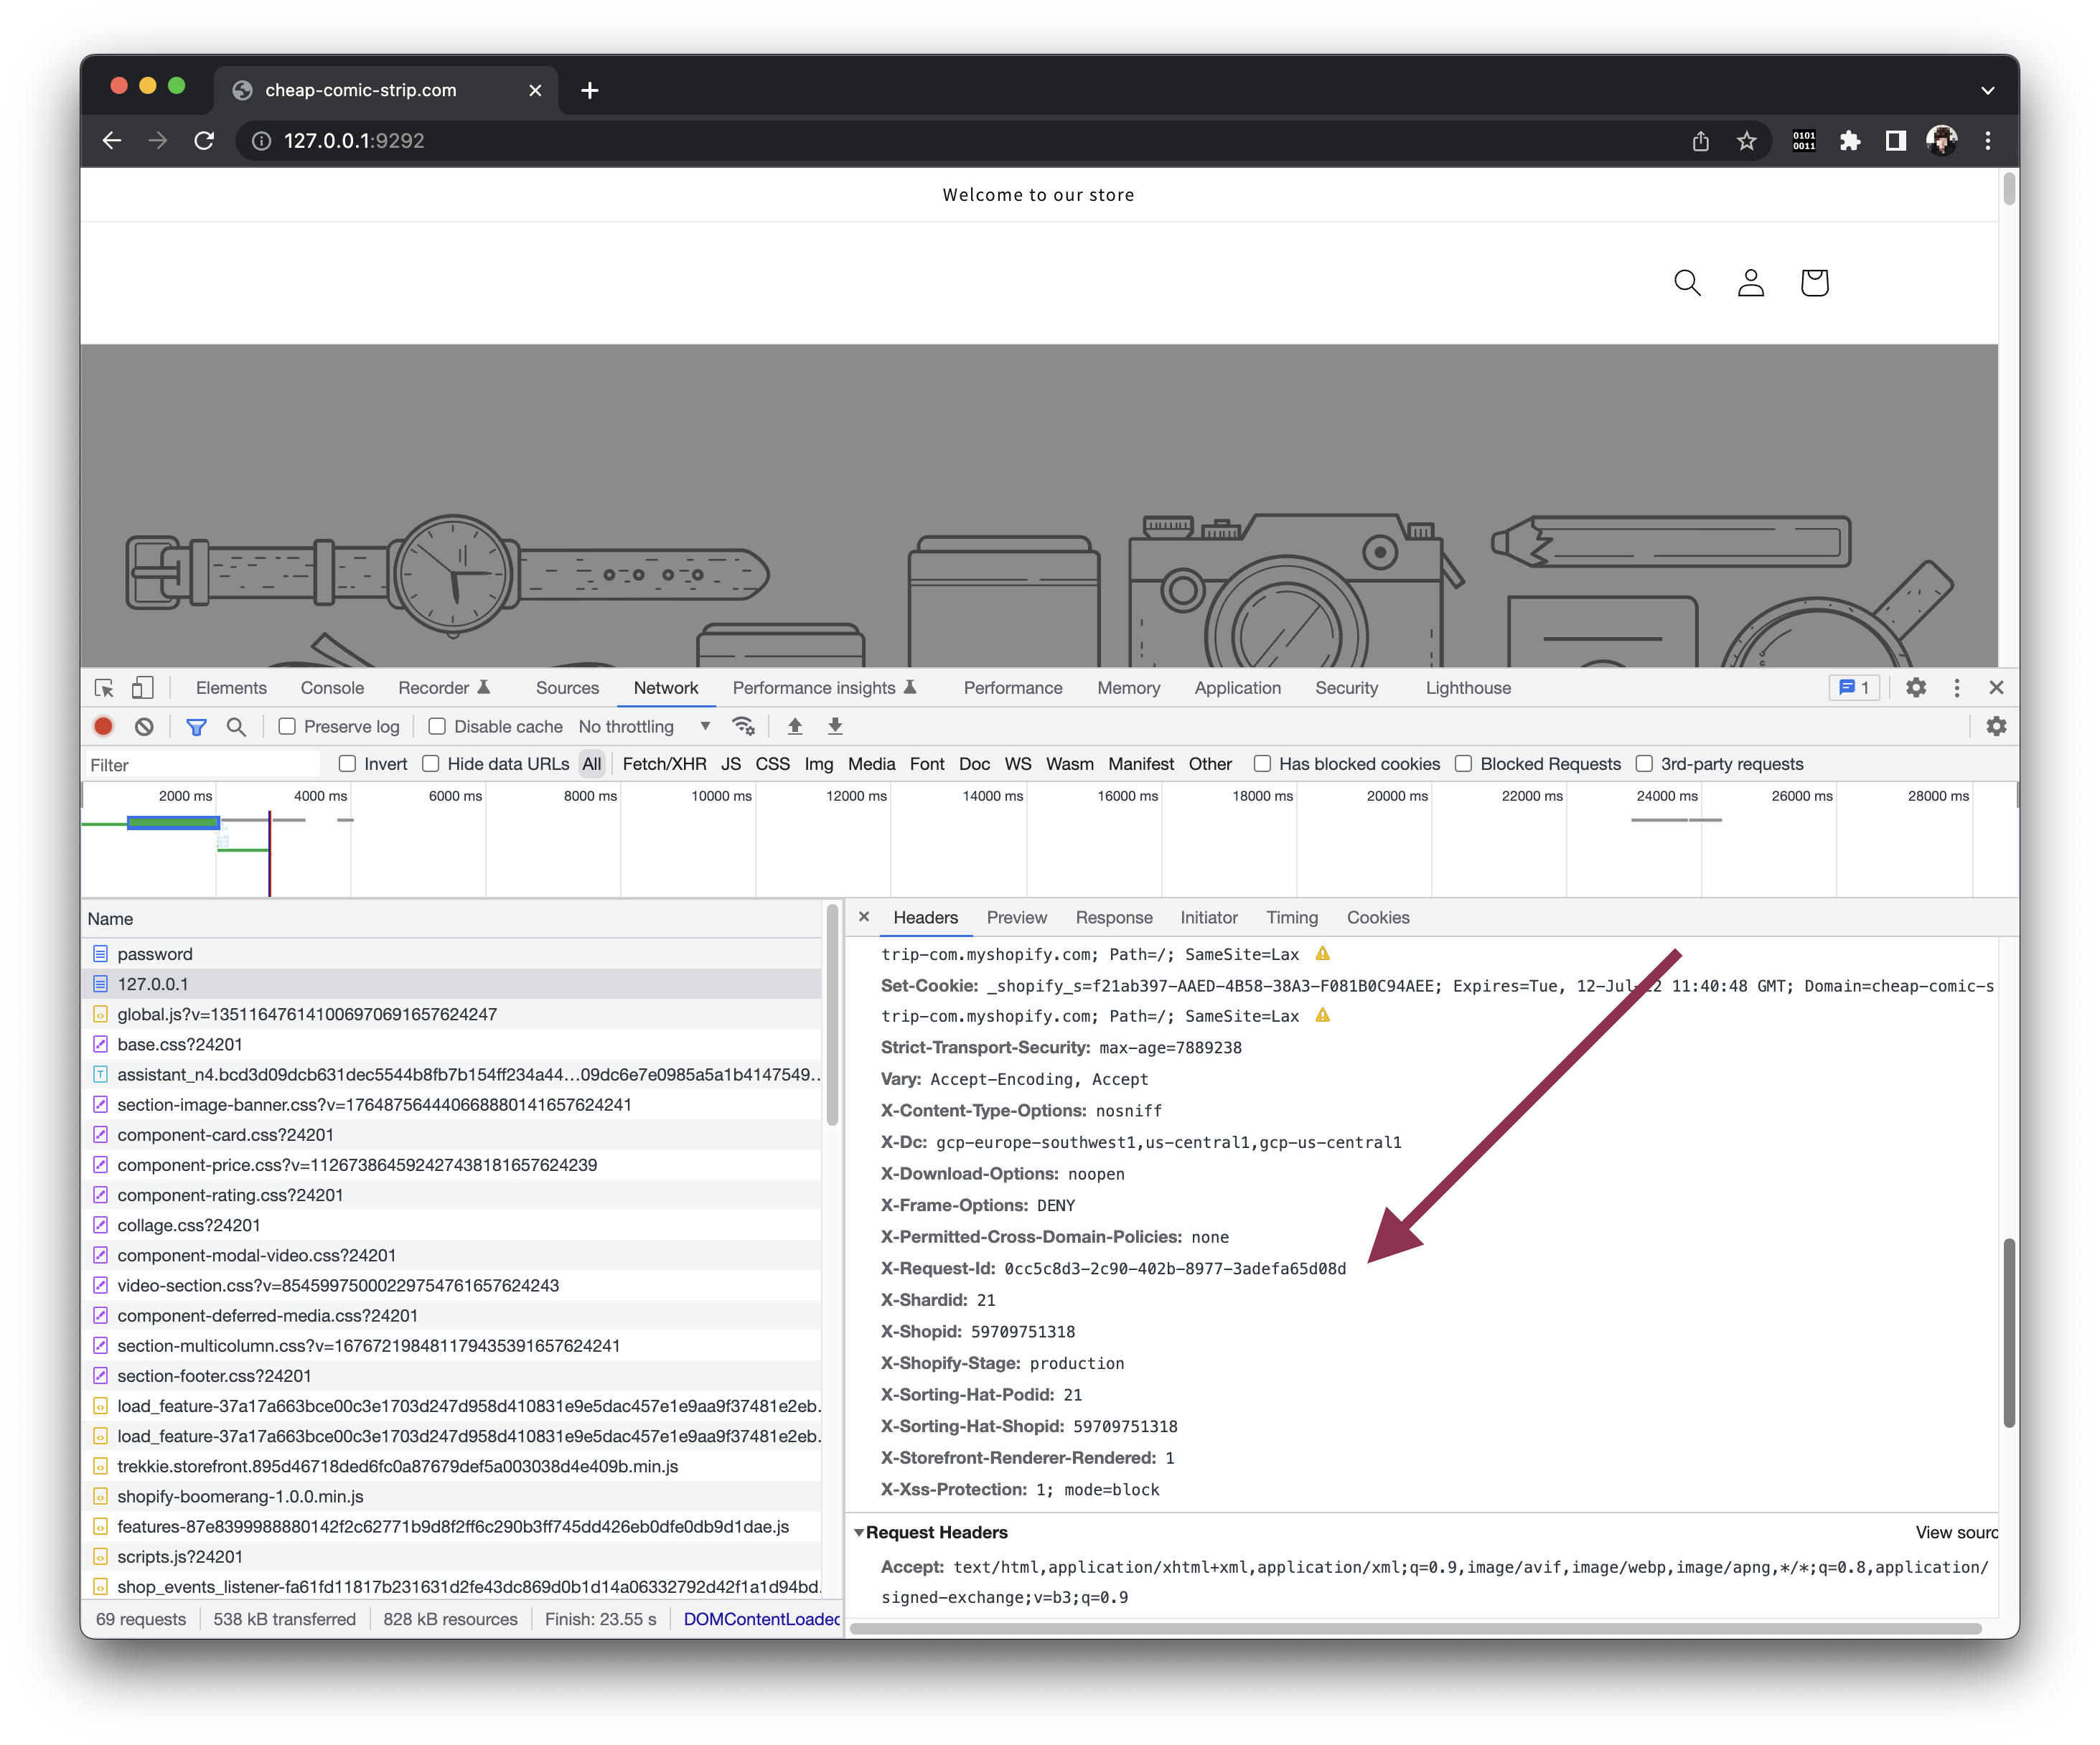The image size is (2100, 1745).
Task: Enable the Preserve log checkbox
Action: tap(288, 727)
